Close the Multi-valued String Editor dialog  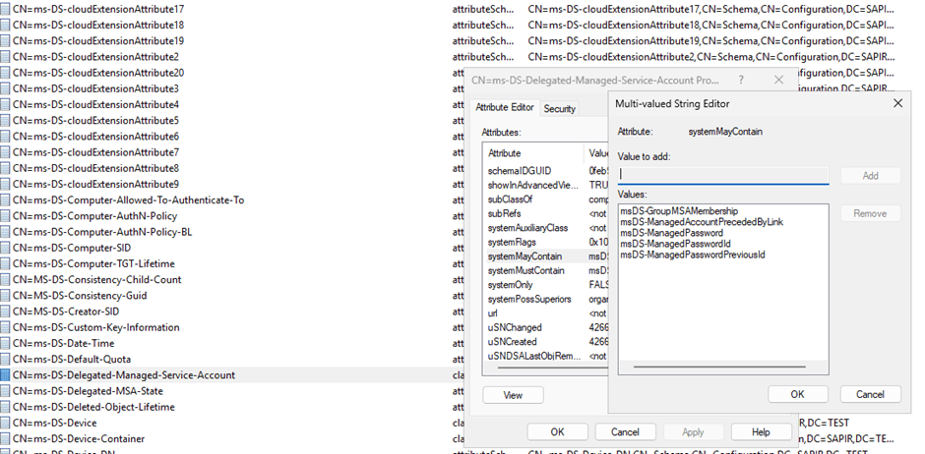coord(896,102)
